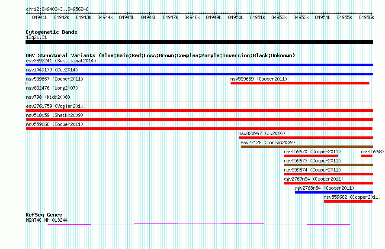Select the red nsv559670 loss bar
The height and width of the screenshot is (249, 385).
[x=311, y=156]
